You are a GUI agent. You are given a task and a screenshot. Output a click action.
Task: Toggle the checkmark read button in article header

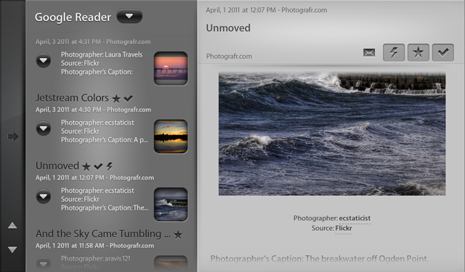point(442,52)
